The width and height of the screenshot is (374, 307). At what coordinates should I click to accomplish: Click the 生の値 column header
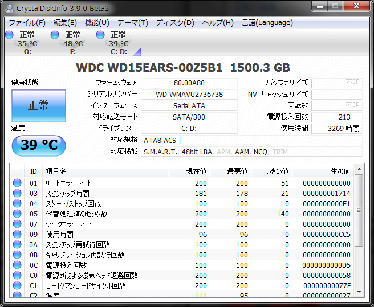(x=323, y=171)
